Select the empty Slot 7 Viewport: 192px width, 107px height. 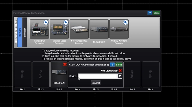[x=132, y=74]
